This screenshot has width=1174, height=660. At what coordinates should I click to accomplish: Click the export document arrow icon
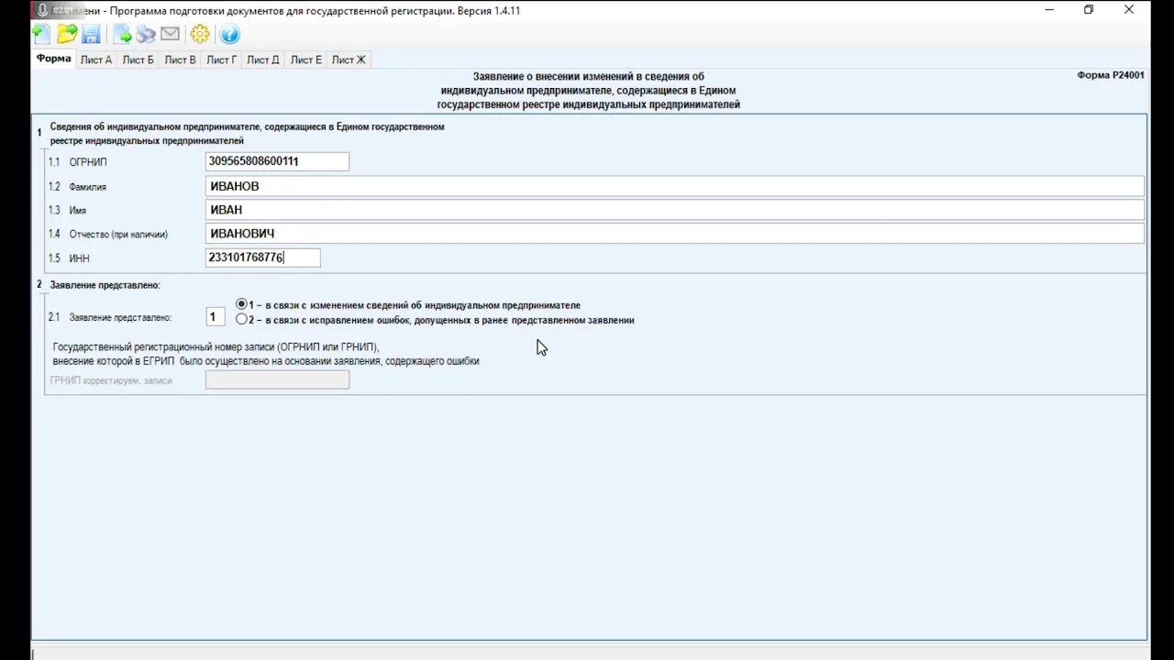click(123, 35)
